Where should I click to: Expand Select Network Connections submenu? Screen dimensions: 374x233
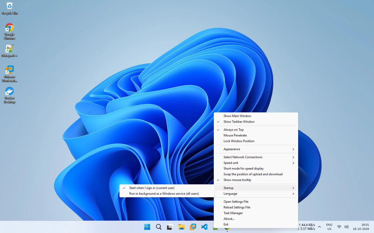256,157
